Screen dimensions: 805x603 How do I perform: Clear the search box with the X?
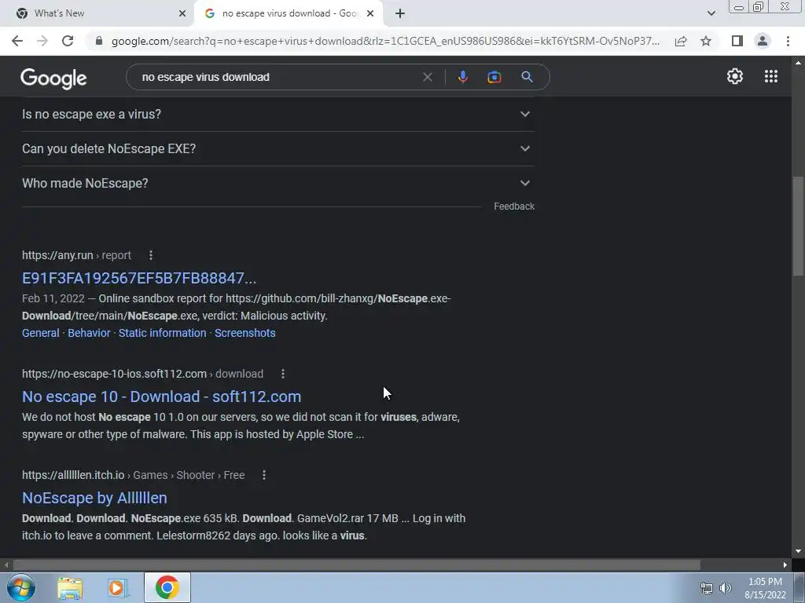coord(427,77)
